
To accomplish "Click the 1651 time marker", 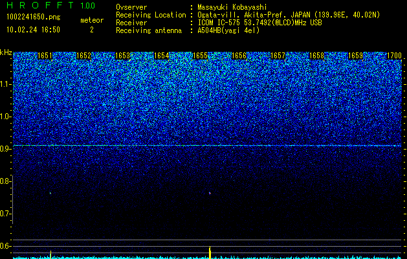I will point(45,56).
